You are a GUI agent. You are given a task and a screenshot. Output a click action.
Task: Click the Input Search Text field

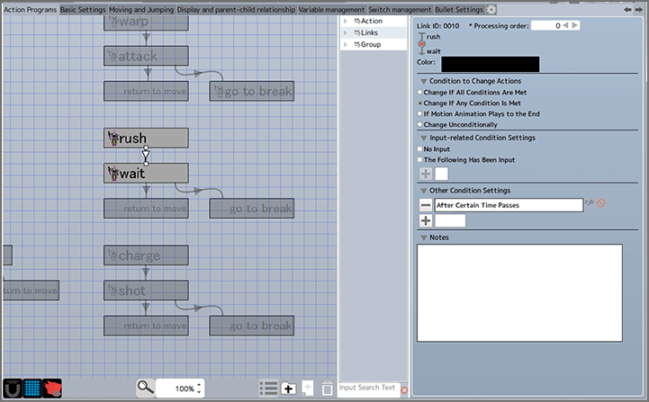[369, 388]
